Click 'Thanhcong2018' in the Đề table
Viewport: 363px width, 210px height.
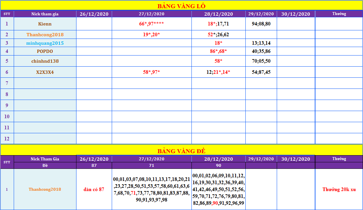(x=45, y=189)
